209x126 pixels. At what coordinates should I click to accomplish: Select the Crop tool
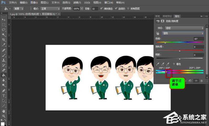[x=4, y=40]
